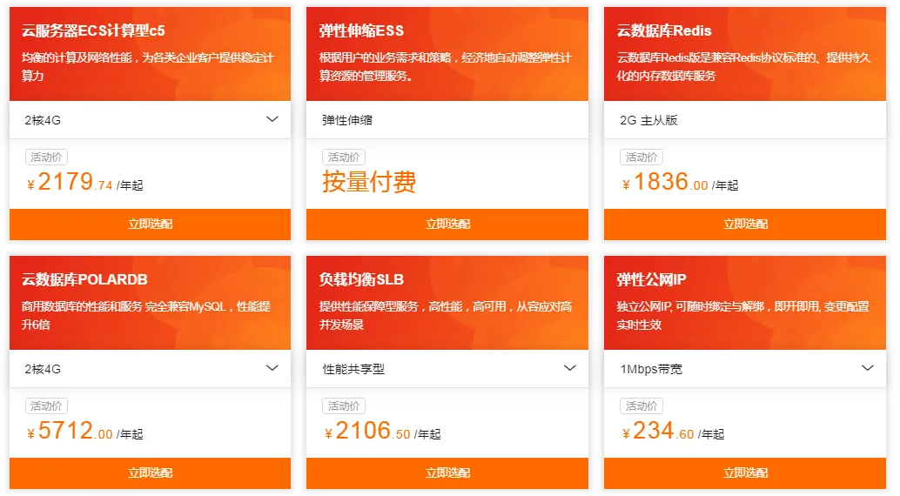Viewport: 900px width, 496px height.
Task: Click the ¥2106.50 price on SLB card
Action: [x=382, y=431]
